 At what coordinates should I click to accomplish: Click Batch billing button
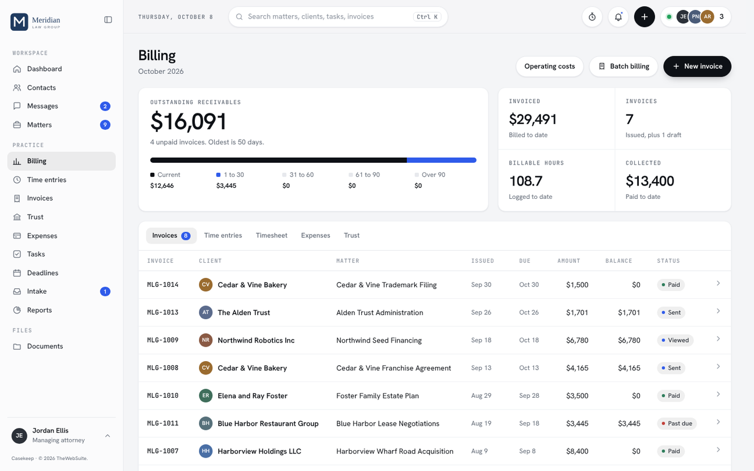coord(624,66)
